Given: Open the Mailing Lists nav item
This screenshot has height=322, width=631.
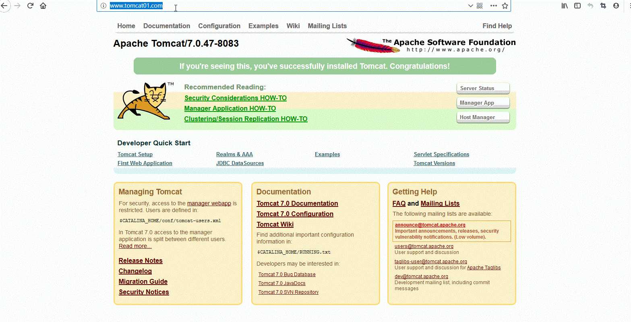Looking at the screenshot, I should point(327,26).
